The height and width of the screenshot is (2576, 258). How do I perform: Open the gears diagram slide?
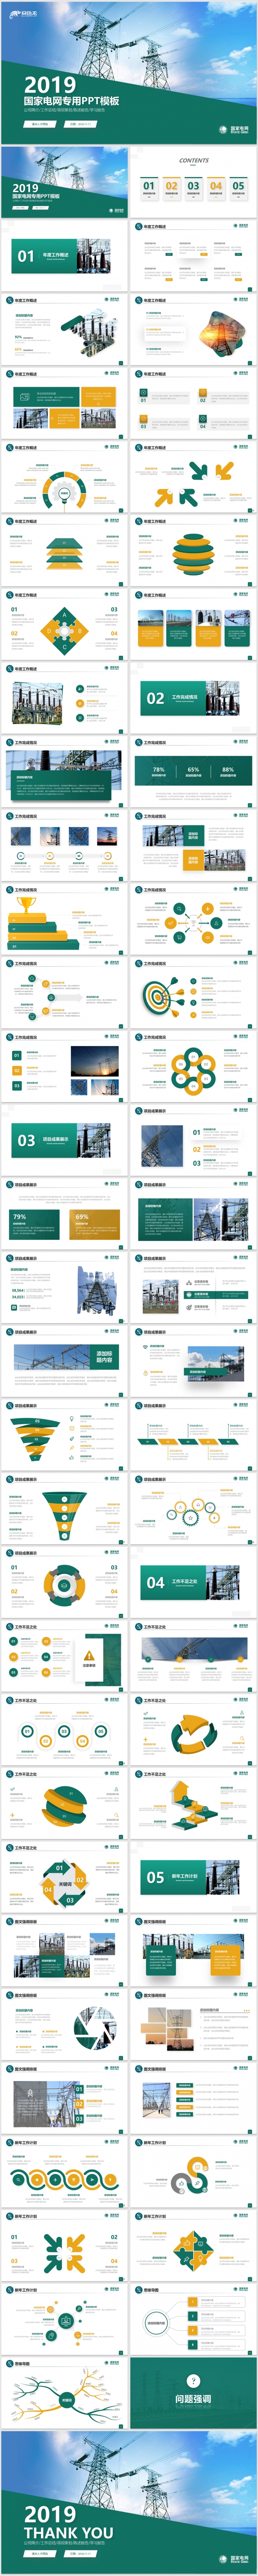click(x=193, y=1508)
